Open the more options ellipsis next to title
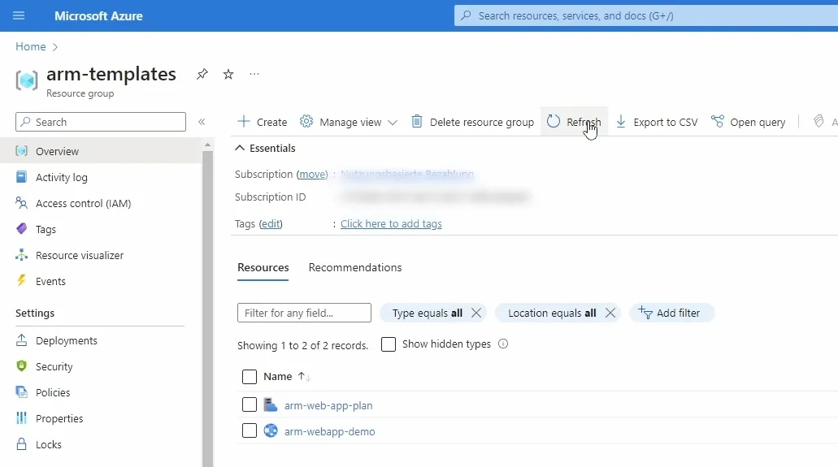The height and width of the screenshot is (467, 838). click(254, 74)
